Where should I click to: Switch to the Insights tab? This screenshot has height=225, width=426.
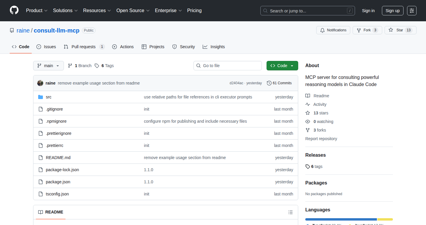214,47
